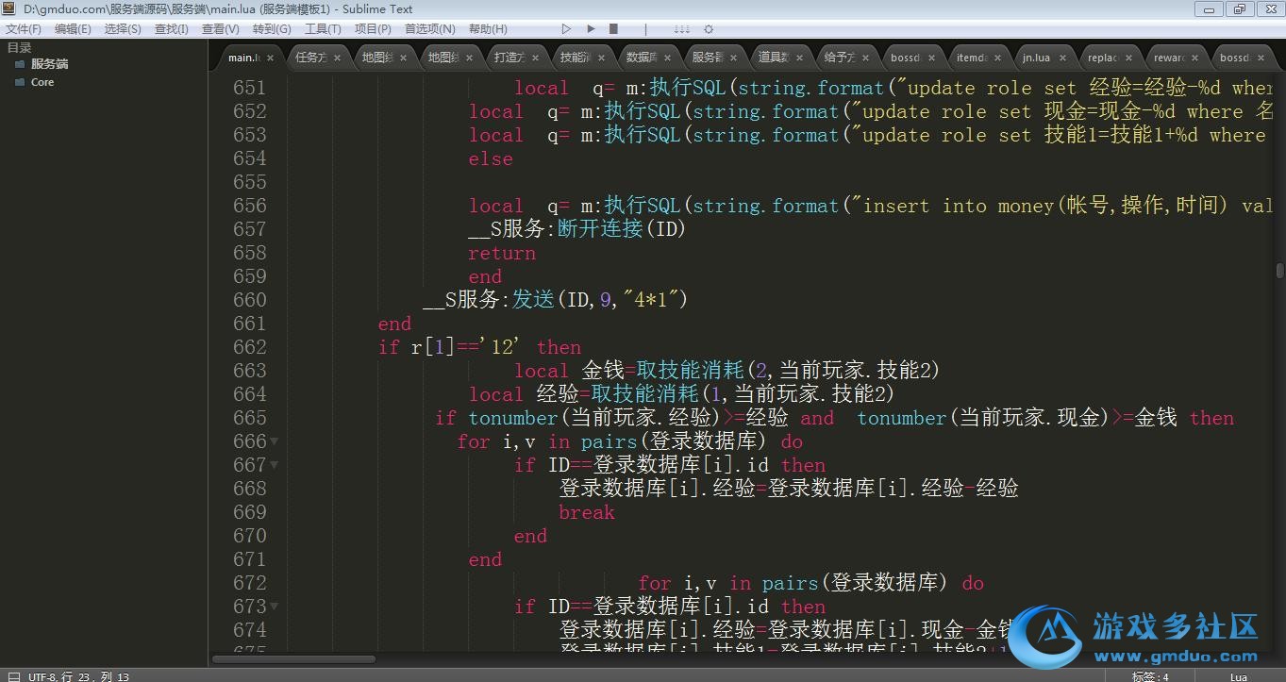Collapse code fold at line 666
Screen dimensions: 1286x682
[275, 441]
